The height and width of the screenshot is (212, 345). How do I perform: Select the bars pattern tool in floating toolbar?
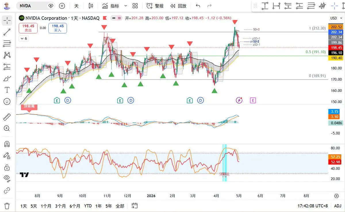(x=323, y=5)
